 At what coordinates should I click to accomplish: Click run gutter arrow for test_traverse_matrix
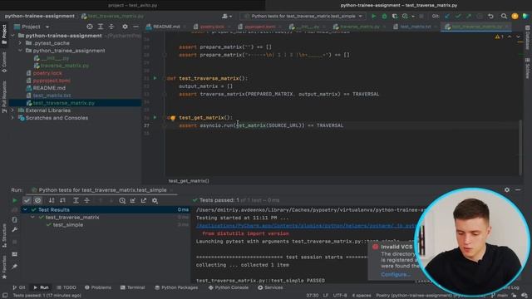pos(155,78)
